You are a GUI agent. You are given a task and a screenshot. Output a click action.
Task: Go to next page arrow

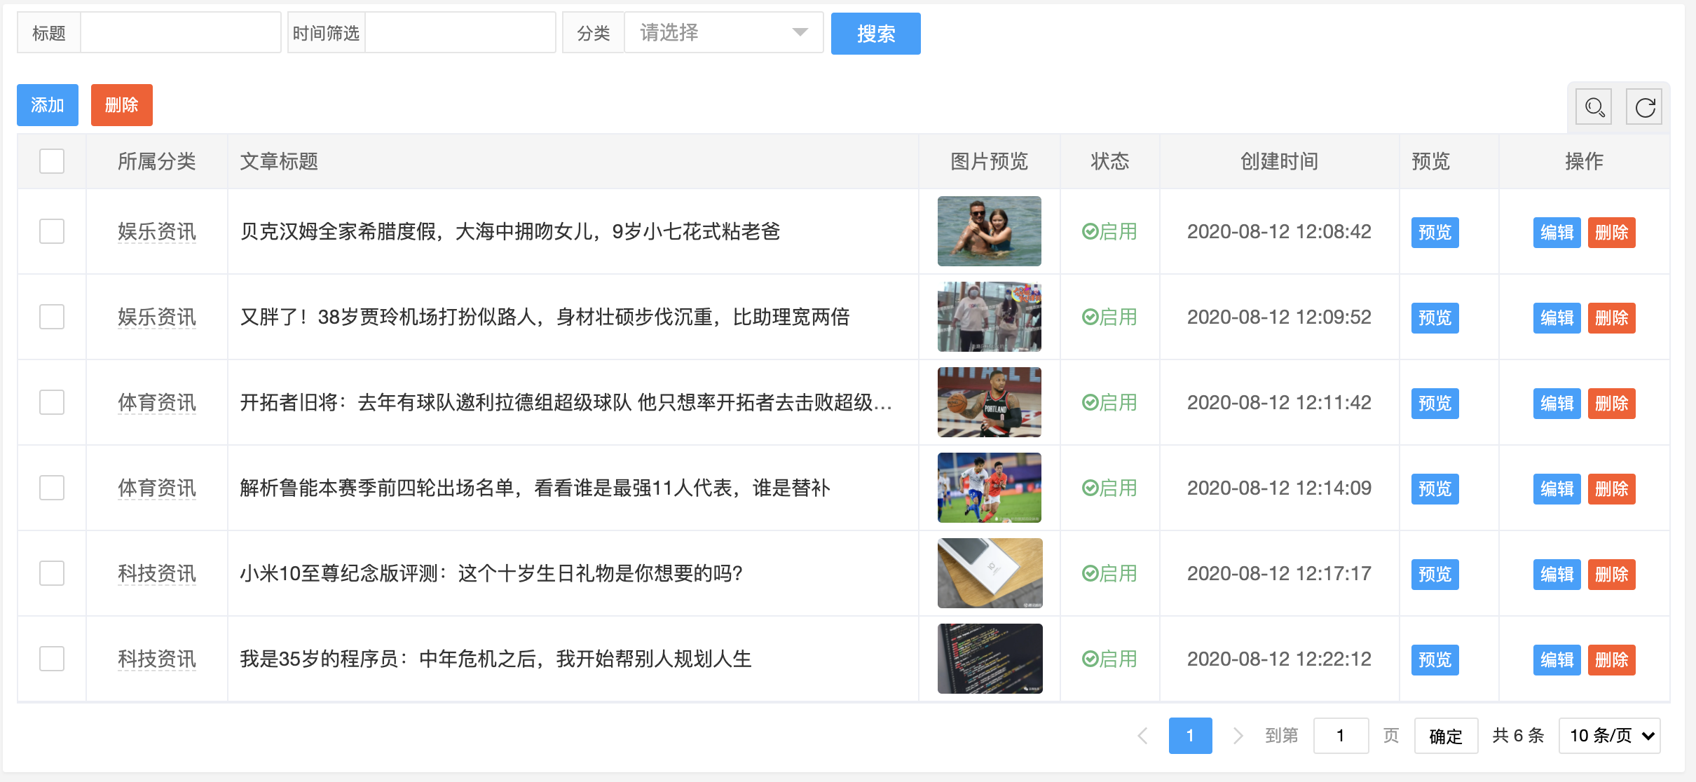click(x=1238, y=736)
